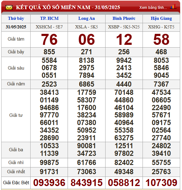
Task: Click the code XSBP - 5K5-N25
Action: tap(124, 27)
